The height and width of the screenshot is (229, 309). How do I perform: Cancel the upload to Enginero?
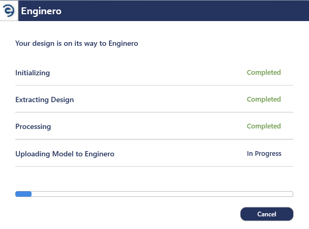pyautogui.click(x=267, y=214)
